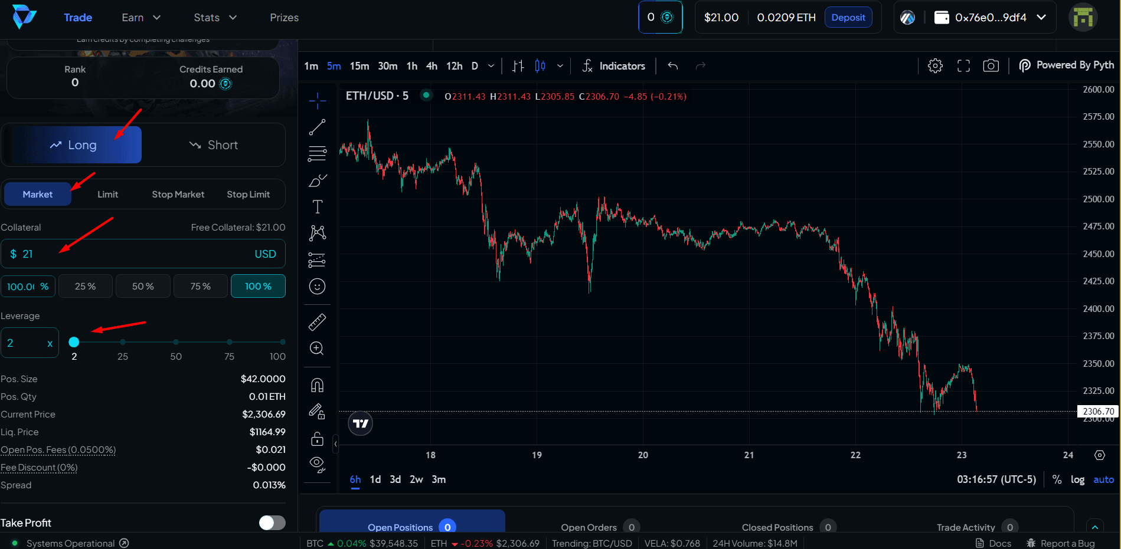Image resolution: width=1121 pixels, height=549 pixels.
Task: Activate the zoom in tool
Action: tap(317, 349)
